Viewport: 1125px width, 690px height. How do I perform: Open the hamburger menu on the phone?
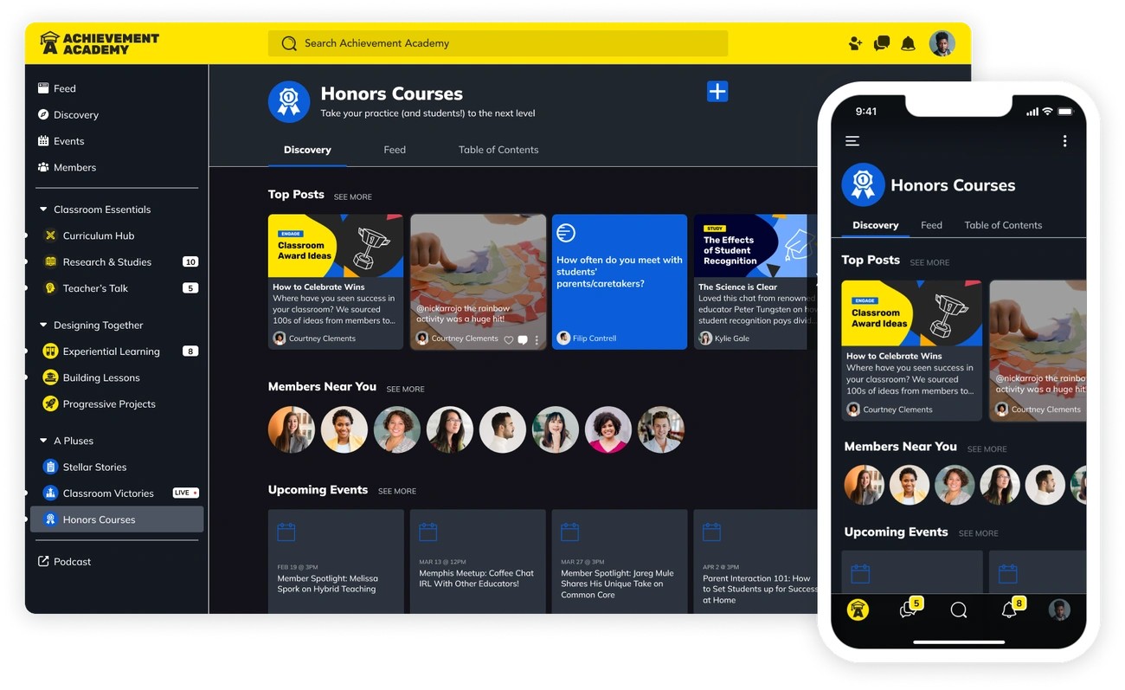click(852, 141)
